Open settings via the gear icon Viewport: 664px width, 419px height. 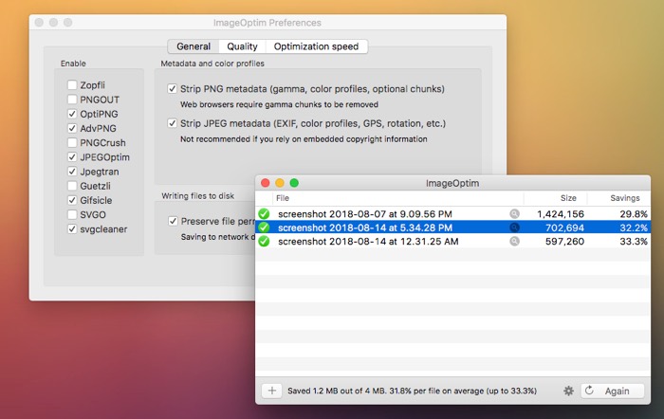click(x=569, y=391)
